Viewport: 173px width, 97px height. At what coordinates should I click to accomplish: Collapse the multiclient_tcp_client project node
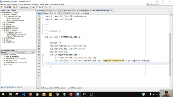click(1, 12)
